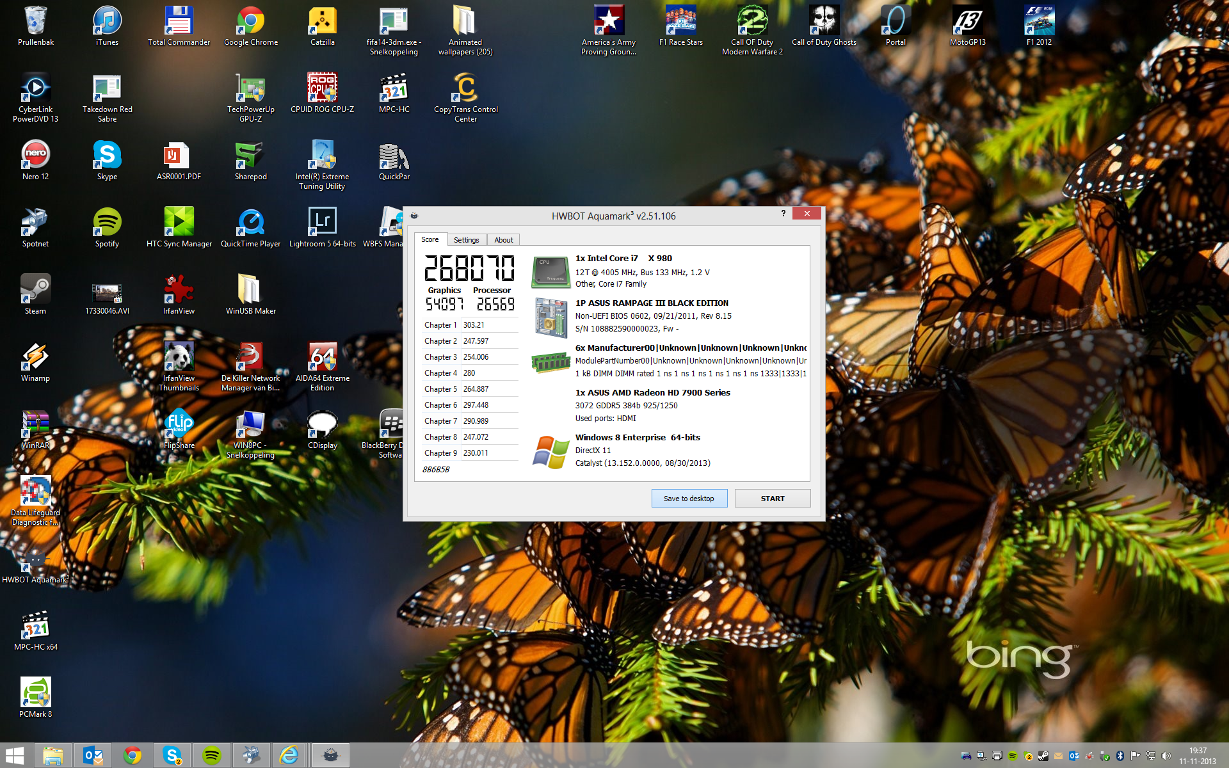Click the Chapter 1 score value 303.21
1229x768 pixels.
point(474,325)
